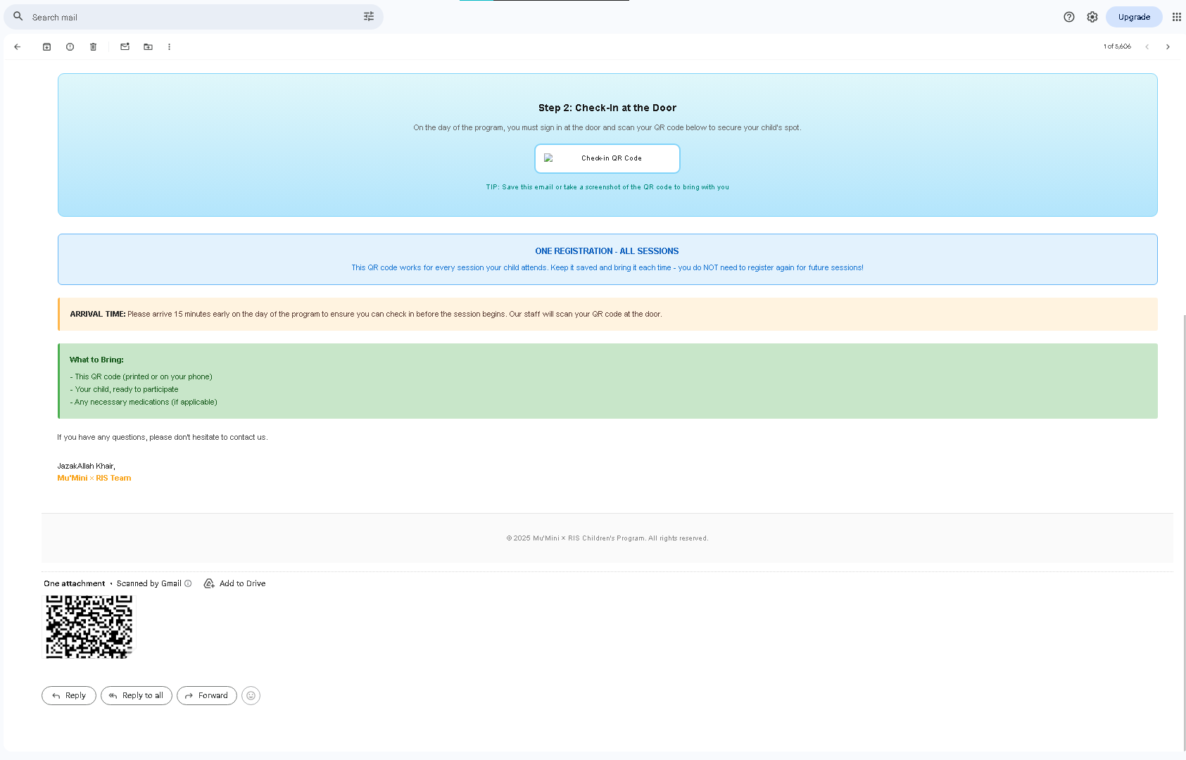Screen dimensions: 1186x760
Task: Open the QR code attachment
Action: click(89, 627)
